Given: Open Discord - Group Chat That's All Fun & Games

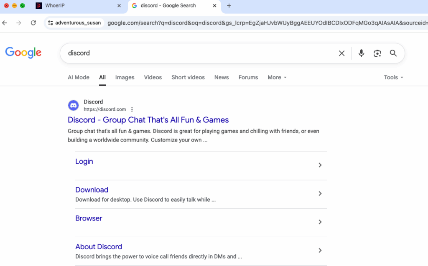Looking at the screenshot, I should pyautogui.click(x=148, y=120).
